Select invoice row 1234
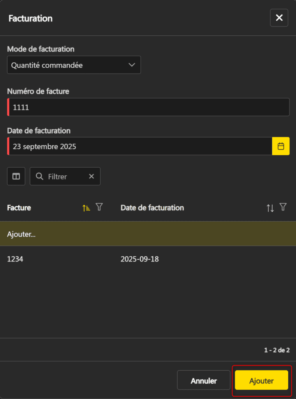 click(x=15, y=259)
